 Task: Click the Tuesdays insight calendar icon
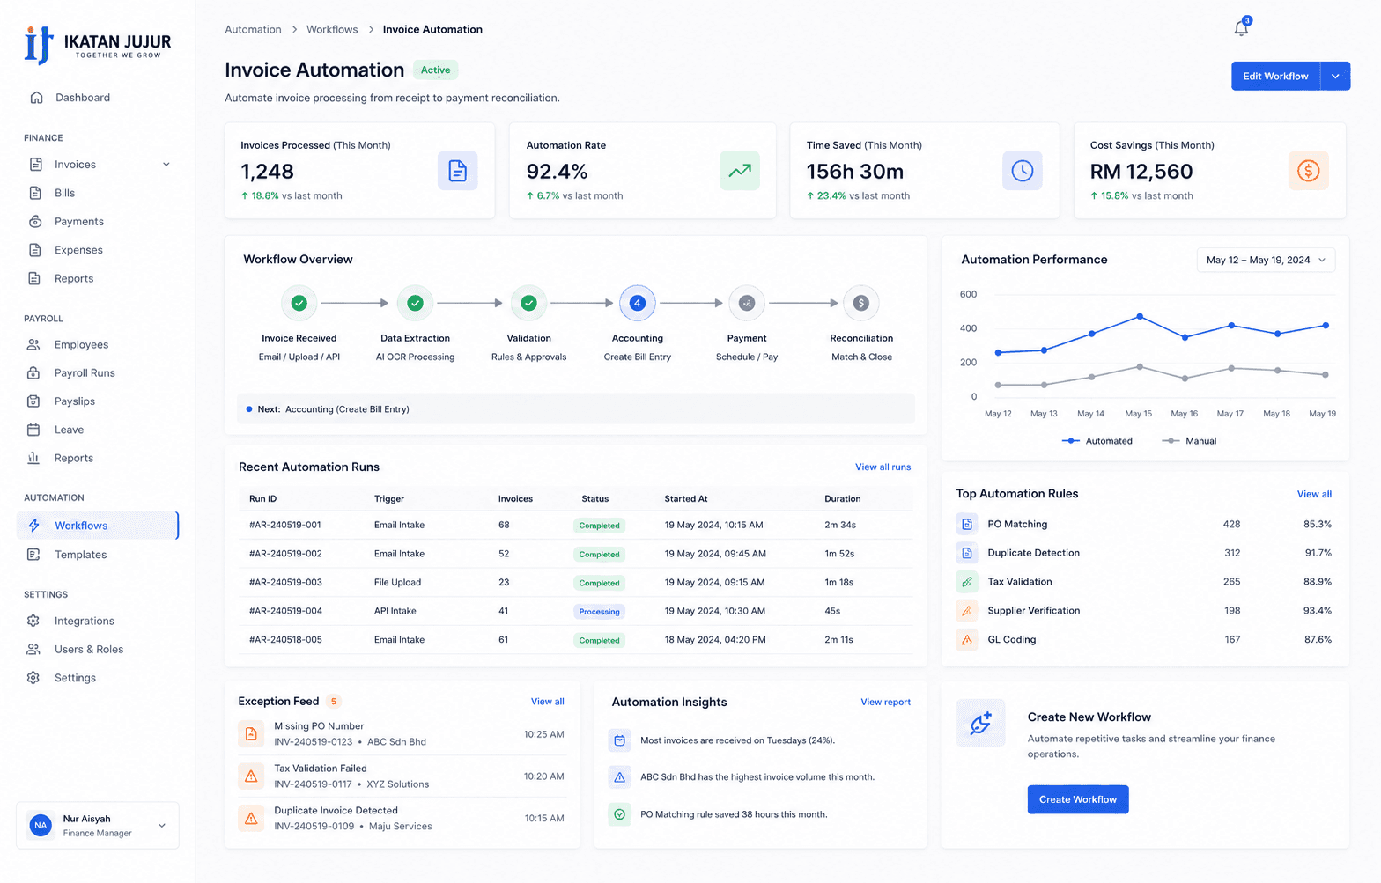click(x=620, y=740)
